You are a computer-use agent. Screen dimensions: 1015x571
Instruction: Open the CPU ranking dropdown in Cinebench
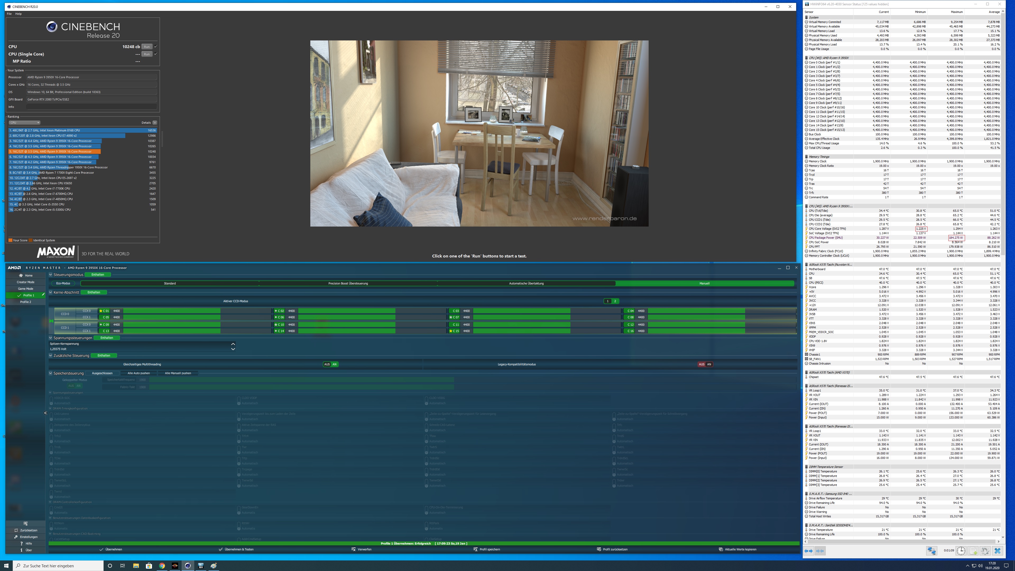(x=24, y=123)
